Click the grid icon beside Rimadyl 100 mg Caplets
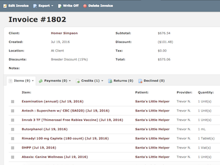220x165 pixels. coord(12,139)
